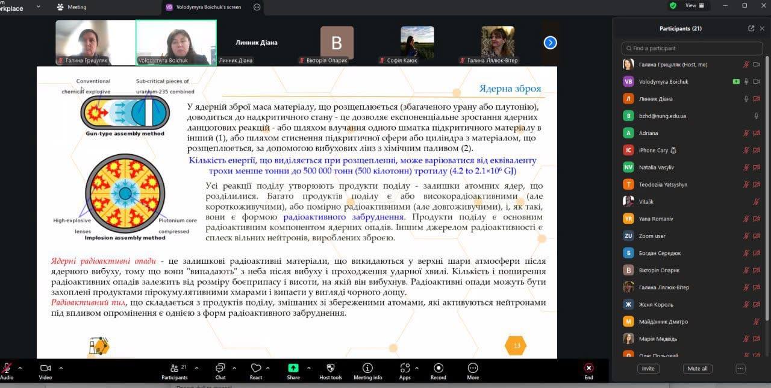
Task: Unmute microphone via the Audio button
Action: tap(7, 368)
